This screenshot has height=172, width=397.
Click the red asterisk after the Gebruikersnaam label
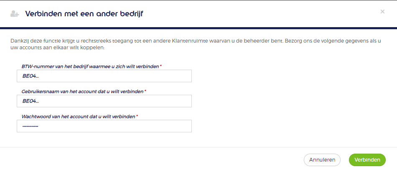click(x=145, y=91)
